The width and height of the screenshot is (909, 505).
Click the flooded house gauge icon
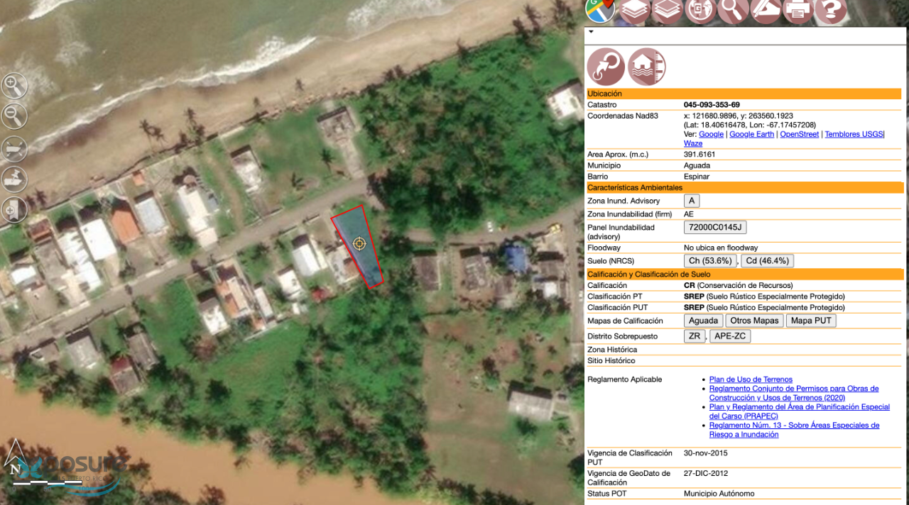(x=646, y=67)
